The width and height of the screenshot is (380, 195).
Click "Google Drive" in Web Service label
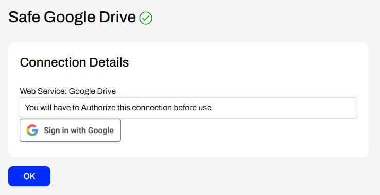(x=92, y=91)
